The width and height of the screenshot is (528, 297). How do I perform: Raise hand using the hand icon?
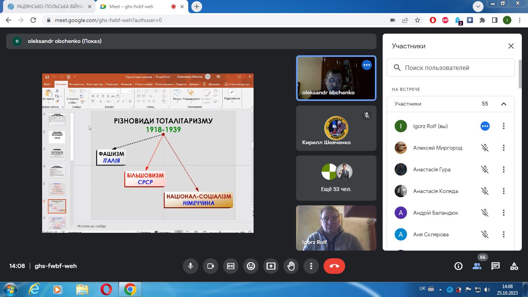pos(291,266)
